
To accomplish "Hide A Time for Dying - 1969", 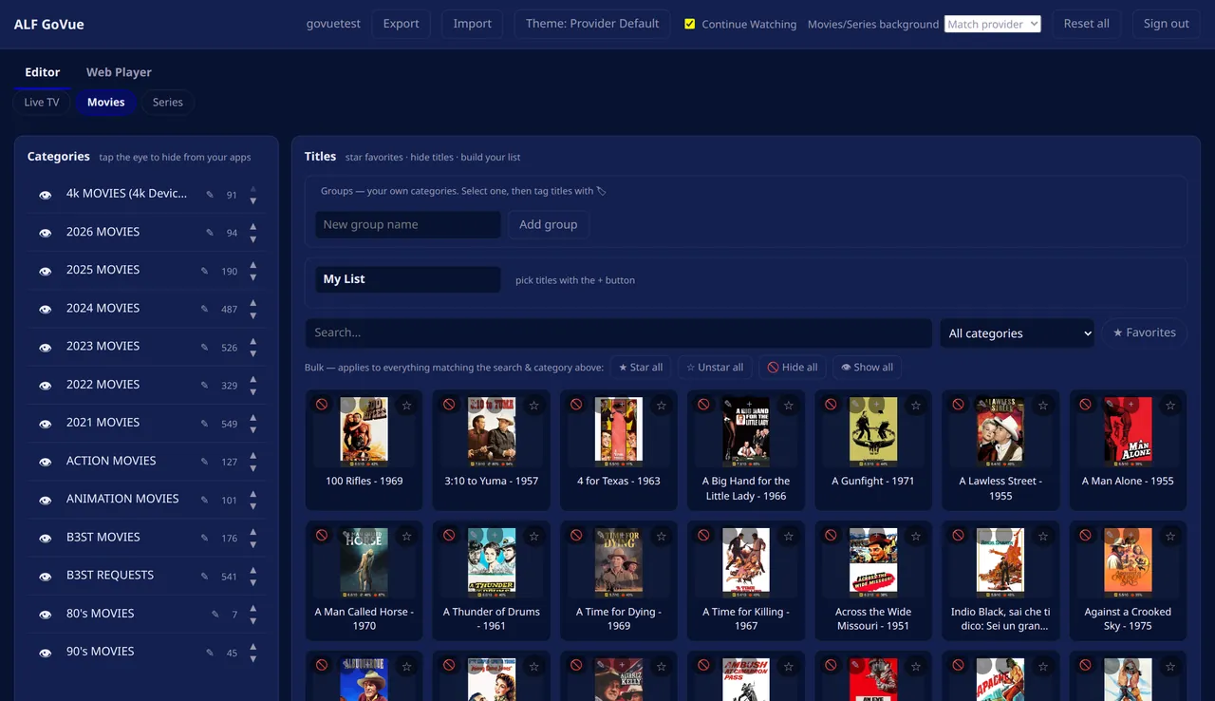I will [x=576, y=536].
